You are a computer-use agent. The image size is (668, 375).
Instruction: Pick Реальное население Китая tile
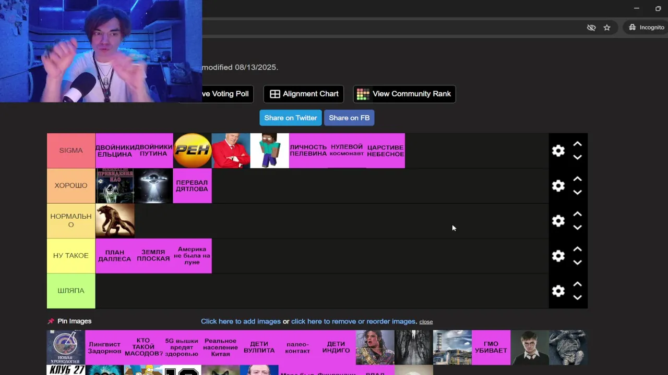[220, 347]
